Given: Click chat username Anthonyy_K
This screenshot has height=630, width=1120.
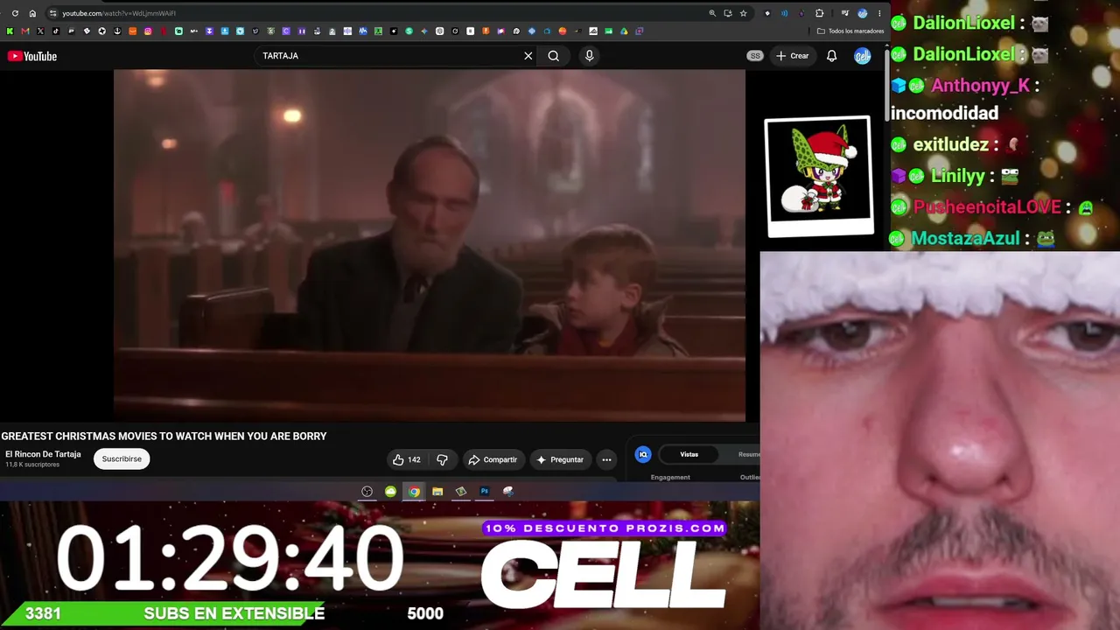Looking at the screenshot, I should click(979, 86).
